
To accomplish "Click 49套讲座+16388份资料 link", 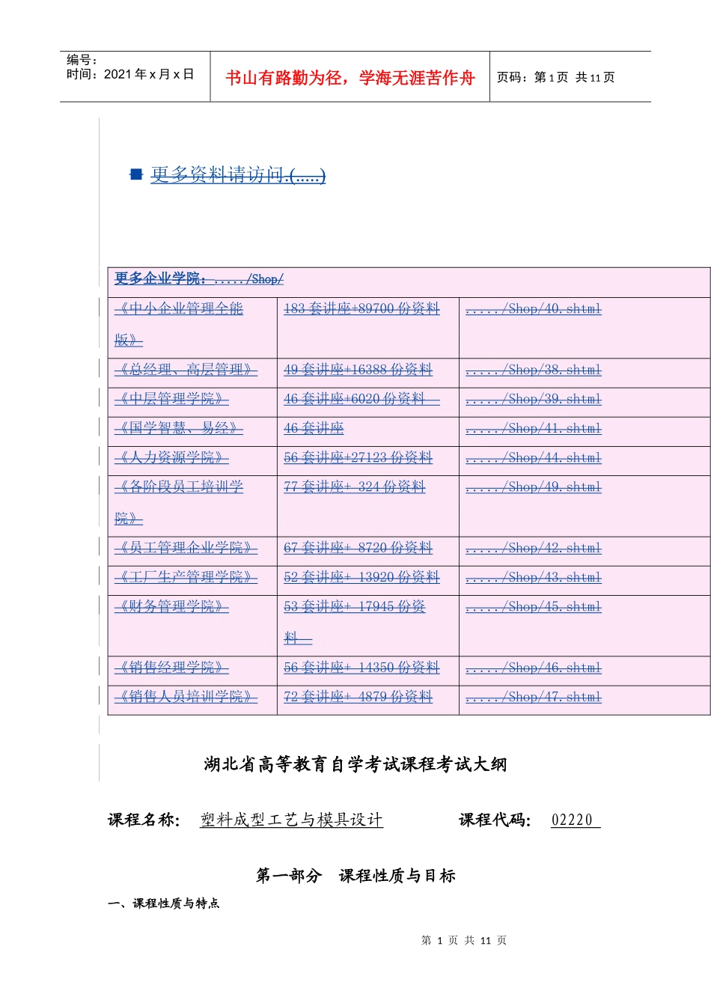I will [358, 370].
